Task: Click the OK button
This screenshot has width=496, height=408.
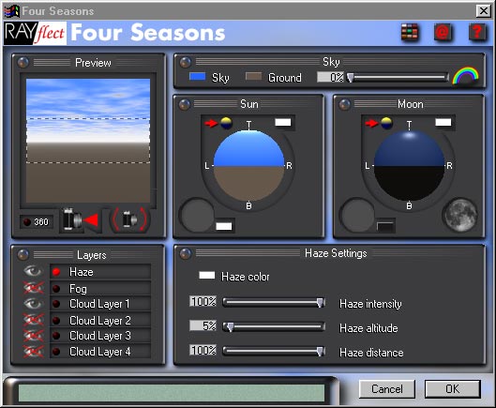Action: click(x=452, y=389)
